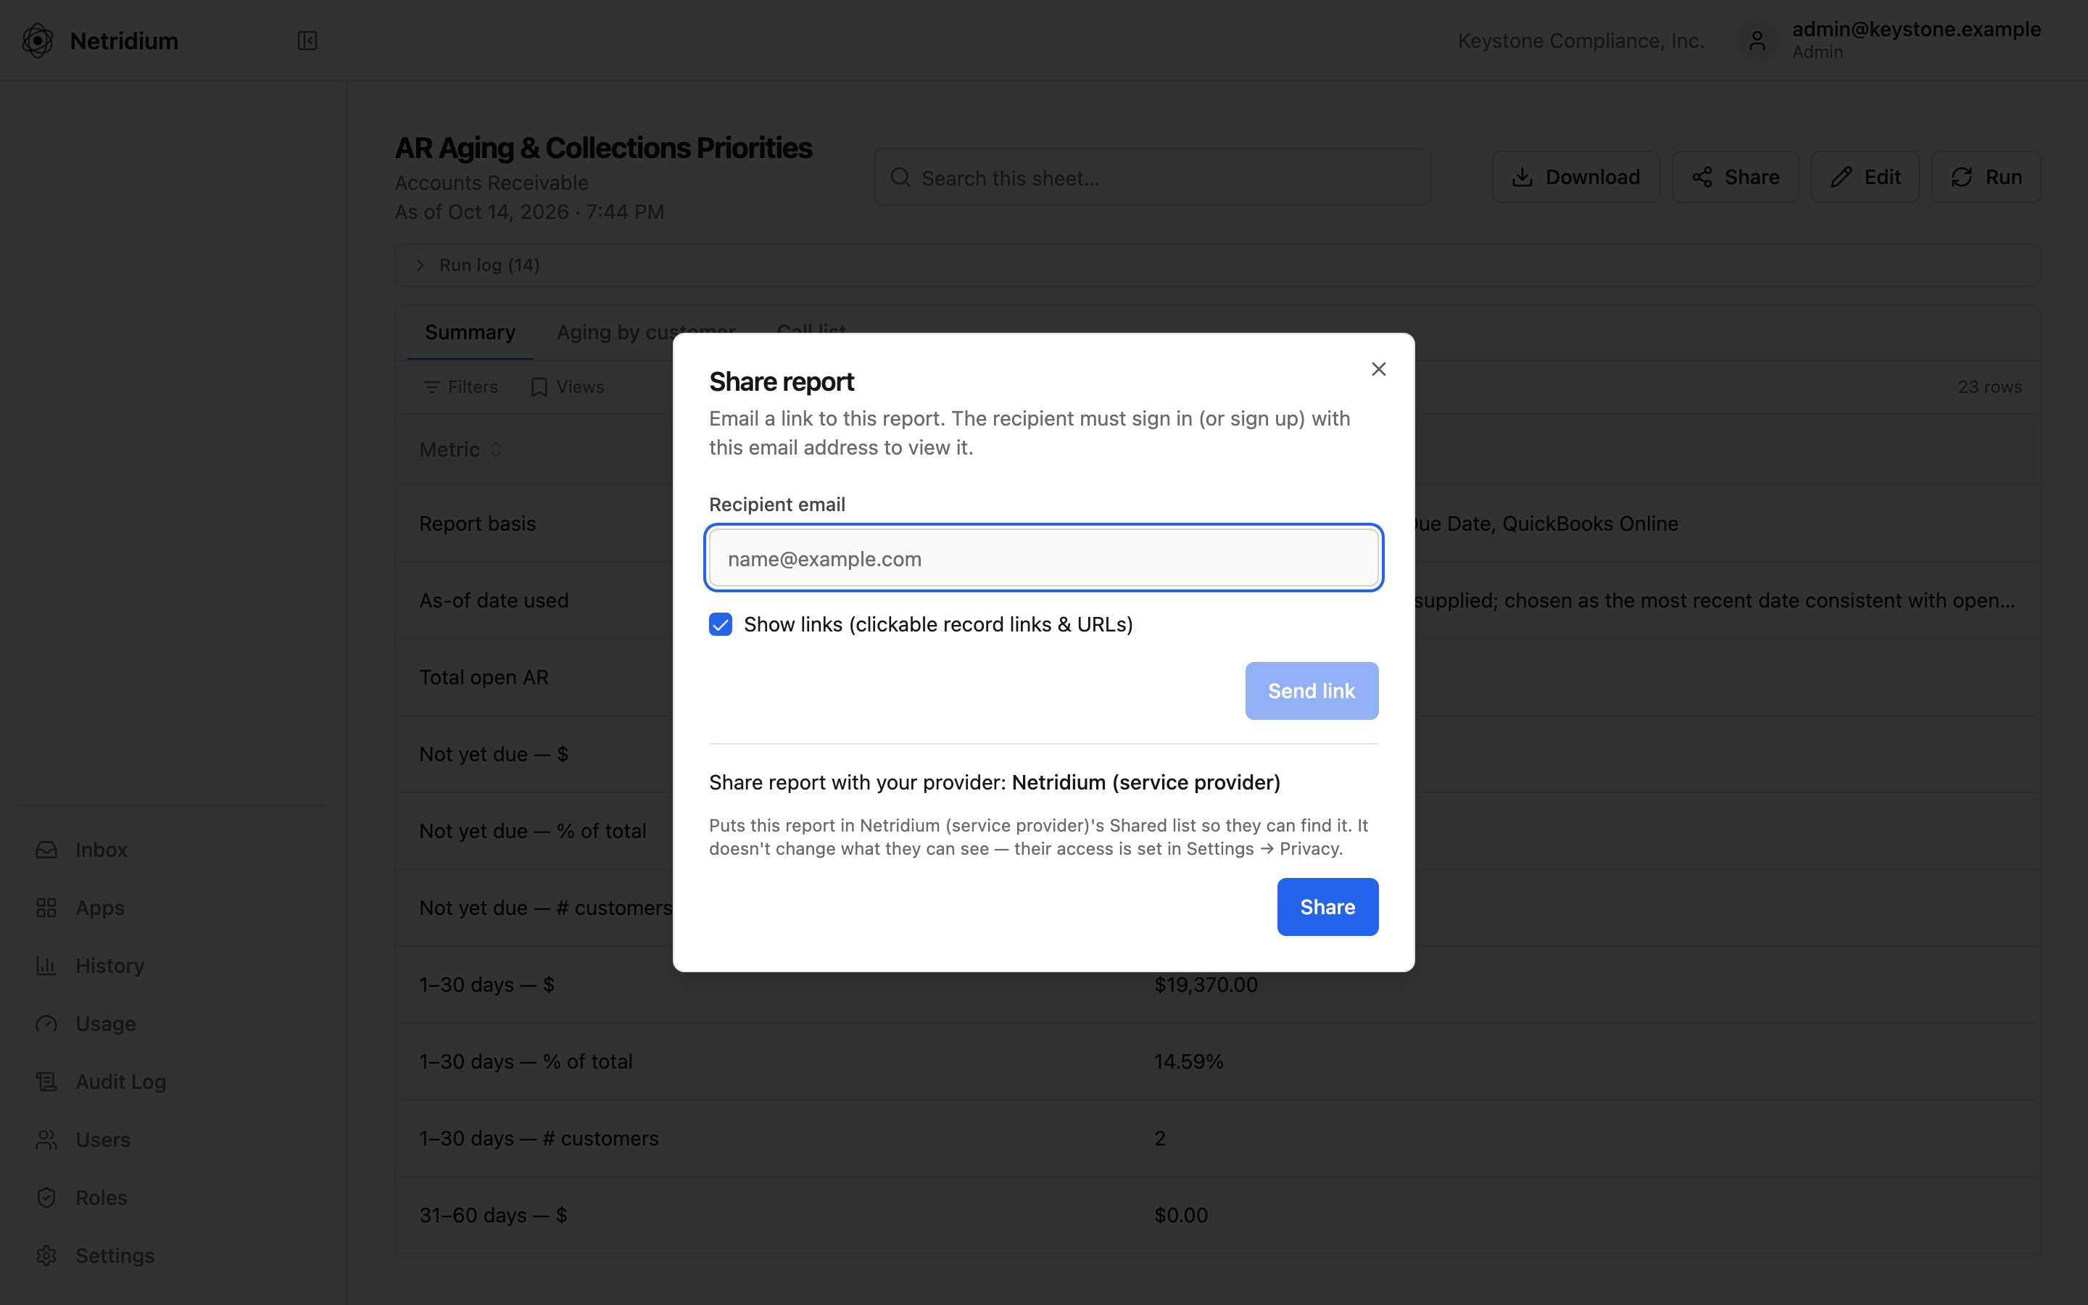The height and width of the screenshot is (1305, 2088).
Task: Click the Netridium logo icon
Action: (x=38, y=41)
